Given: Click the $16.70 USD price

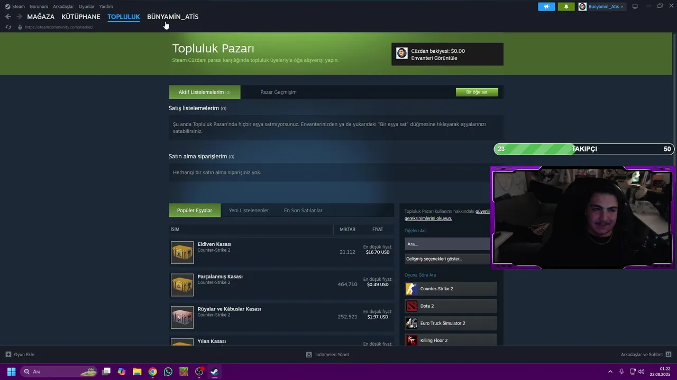Looking at the screenshot, I should 378,252.
